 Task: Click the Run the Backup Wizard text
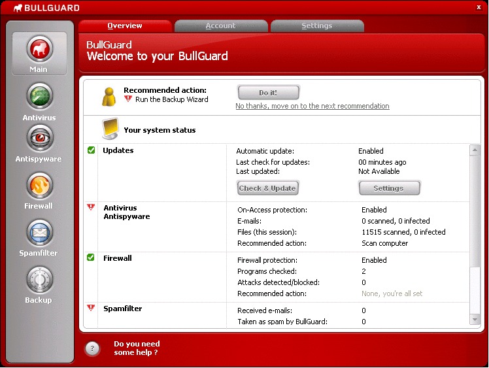tap(171, 99)
